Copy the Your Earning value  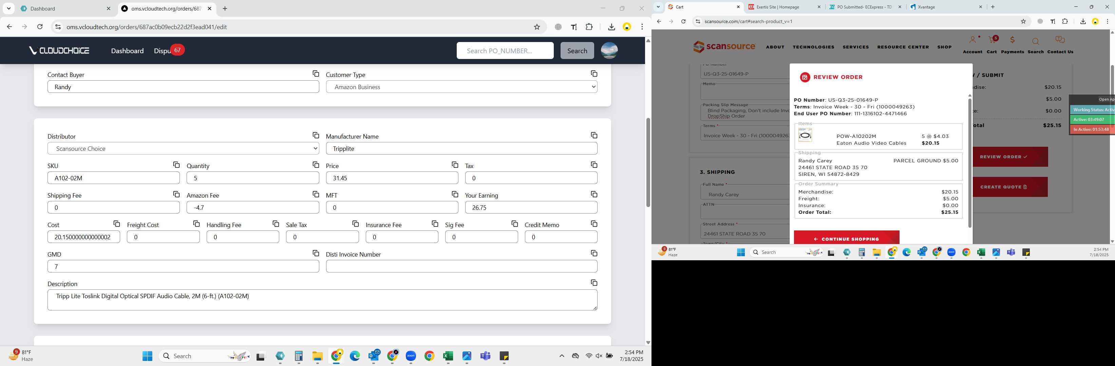click(594, 195)
